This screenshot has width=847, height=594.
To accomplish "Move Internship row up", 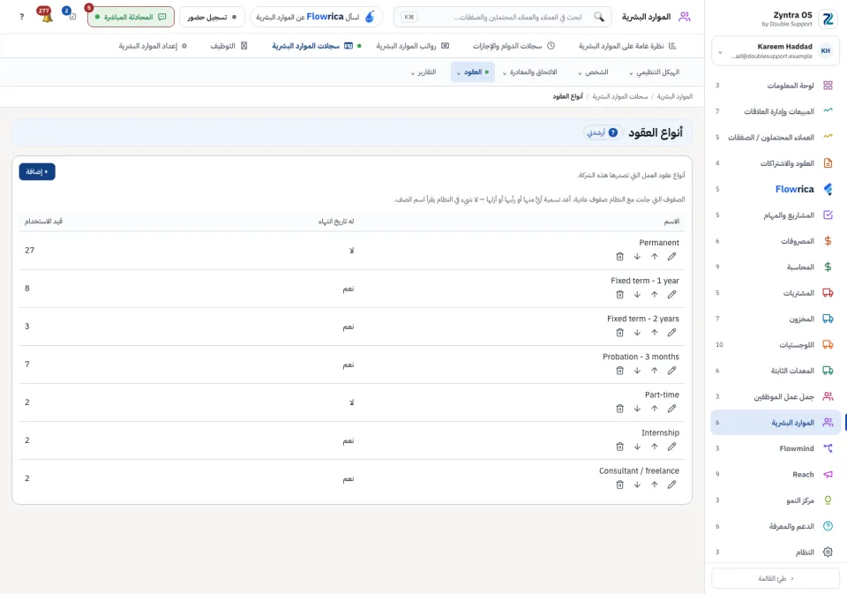I will [x=654, y=447].
